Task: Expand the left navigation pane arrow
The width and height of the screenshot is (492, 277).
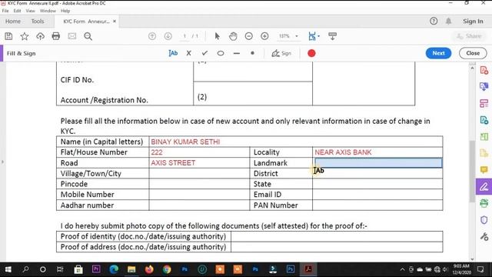Action: coord(2,162)
